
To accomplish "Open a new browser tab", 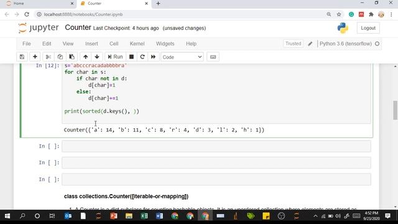I will (x=158, y=4).
